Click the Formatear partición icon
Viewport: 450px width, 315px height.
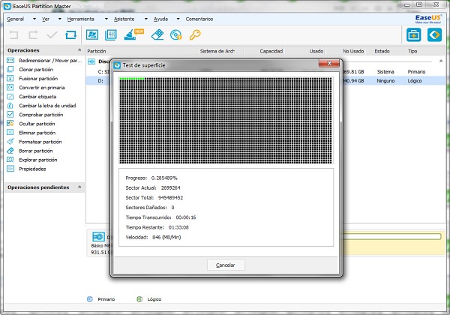[10, 142]
